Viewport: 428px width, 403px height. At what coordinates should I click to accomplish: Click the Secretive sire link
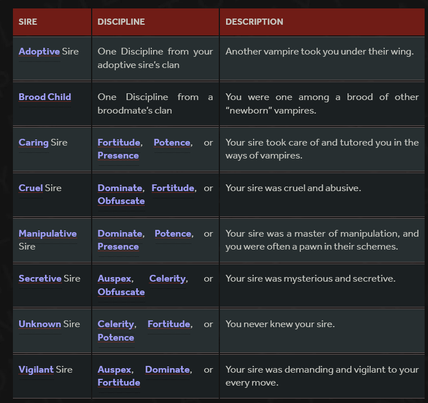40,279
